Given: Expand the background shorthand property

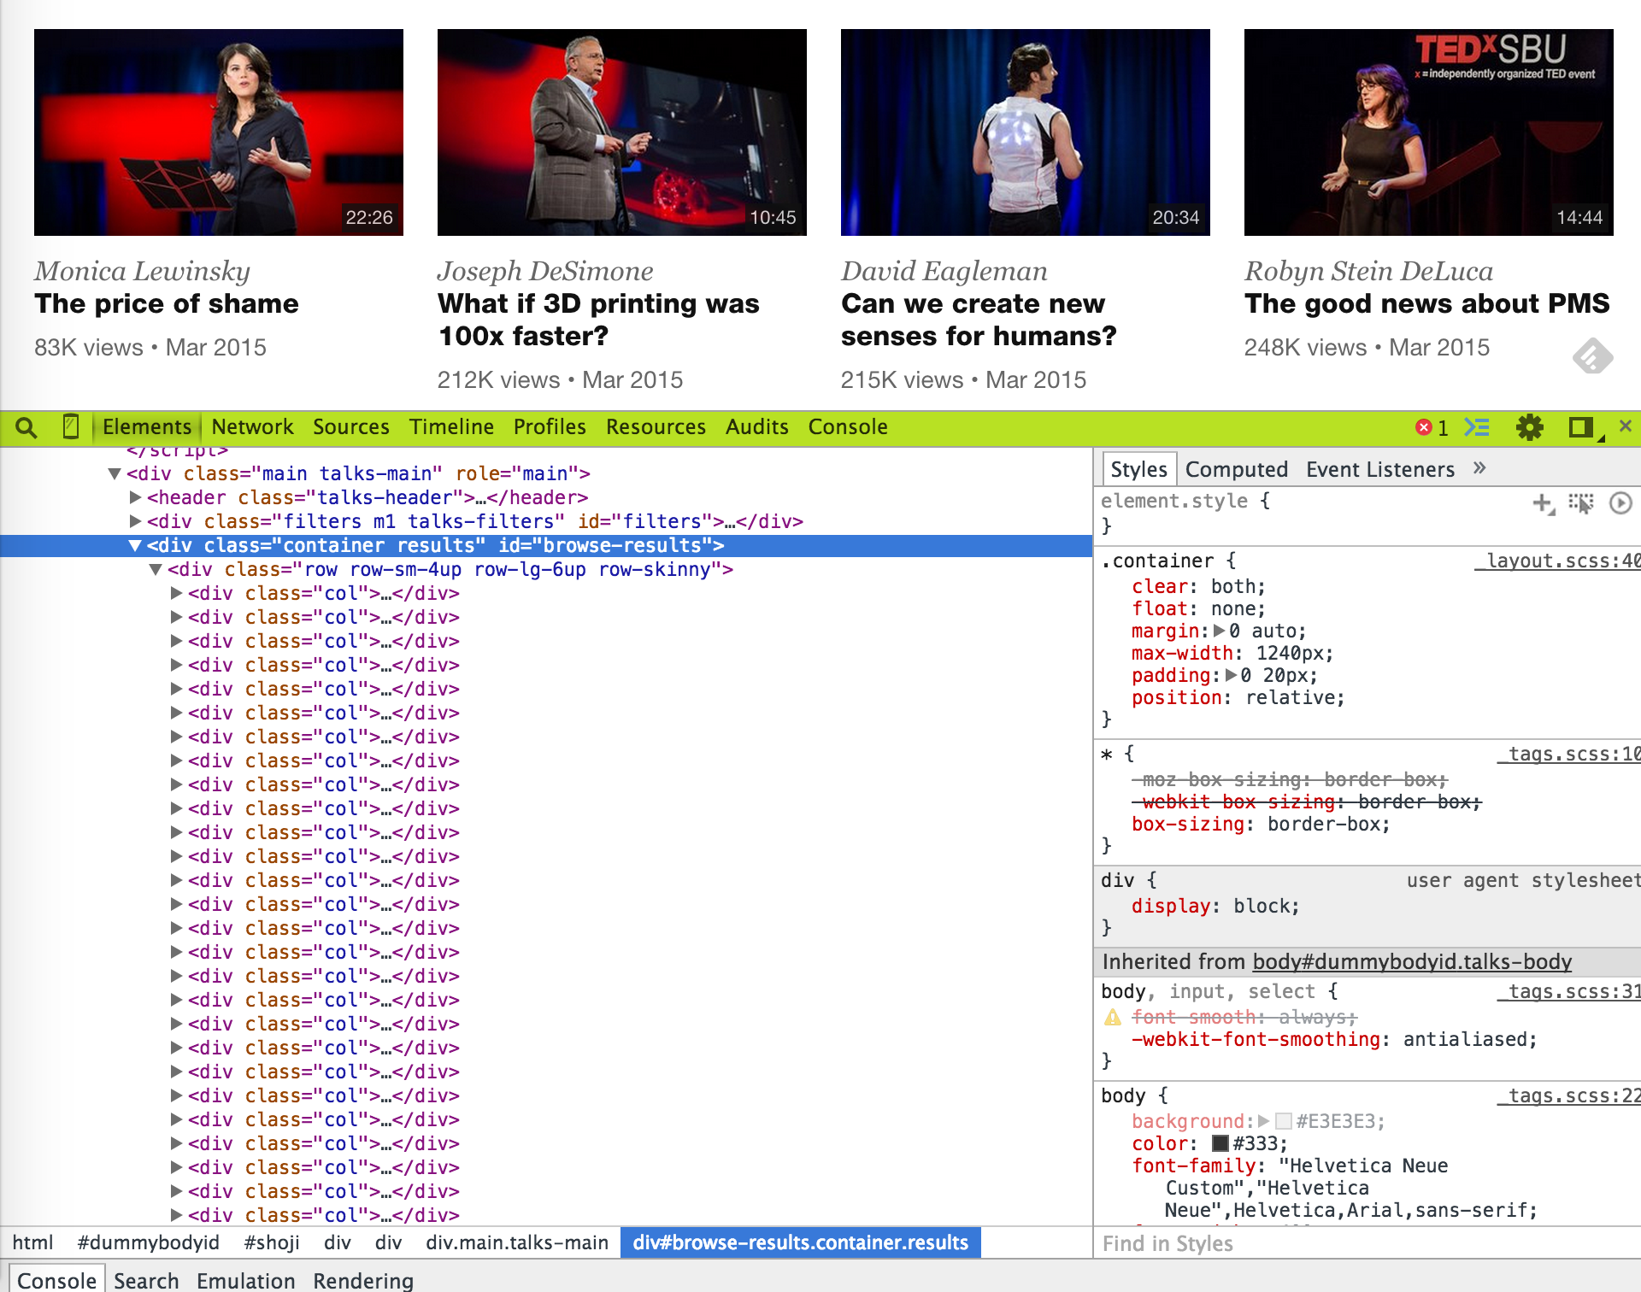Looking at the screenshot, I should tap(1263, 1121).
